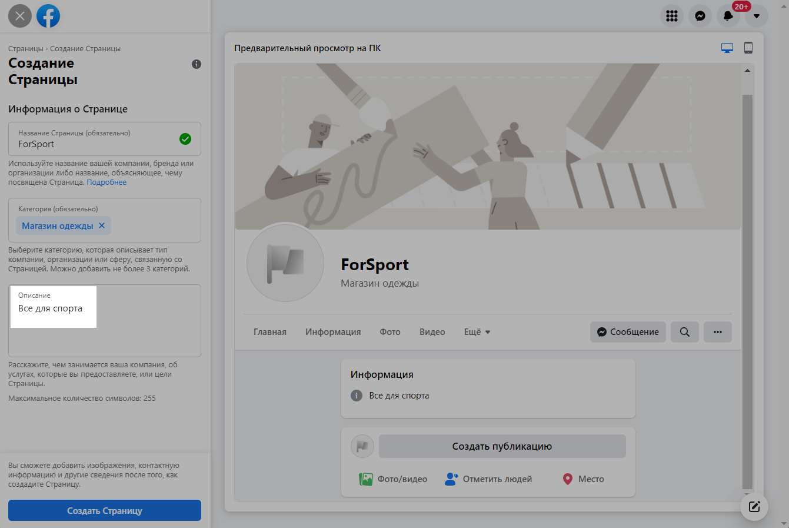Viewport: 789px width, 528px height.
Task: Open the notifications bell
Action: pyautogui.click(x=728, y=16)
